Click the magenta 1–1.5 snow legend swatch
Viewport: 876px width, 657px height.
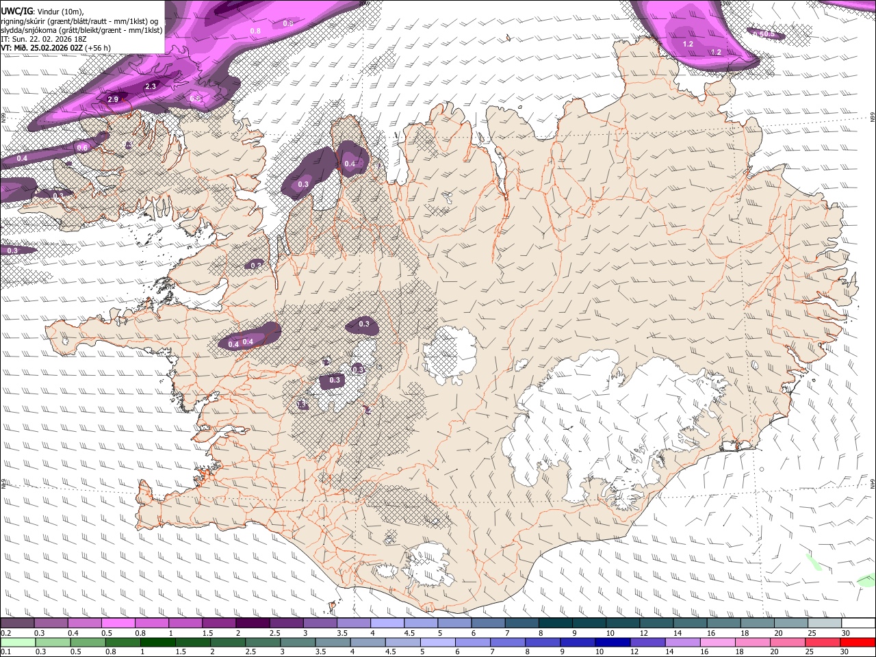(185, 623)
